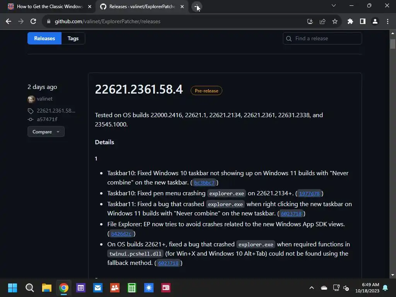Click the OneDrive cloud tray icon
Screen dimensions: 396x297
coord(324,288)
